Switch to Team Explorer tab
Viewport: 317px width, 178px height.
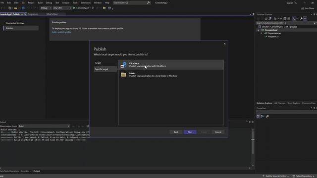pyautogui.click(x=294, y=103)
